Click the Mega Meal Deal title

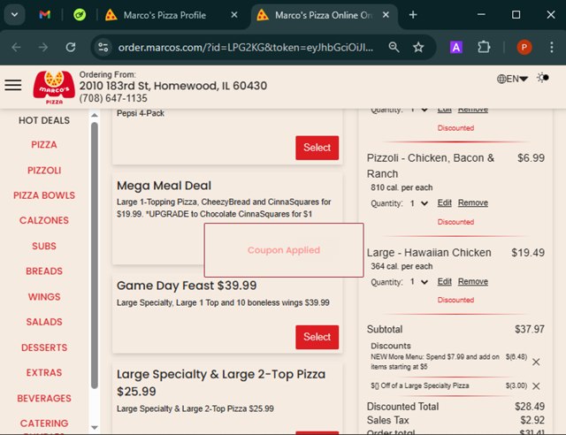[x=164, y=186]
